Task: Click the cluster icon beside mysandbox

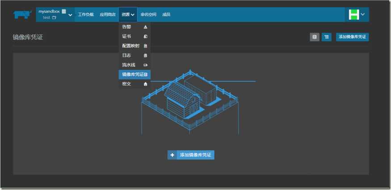Action: point(64,11)
